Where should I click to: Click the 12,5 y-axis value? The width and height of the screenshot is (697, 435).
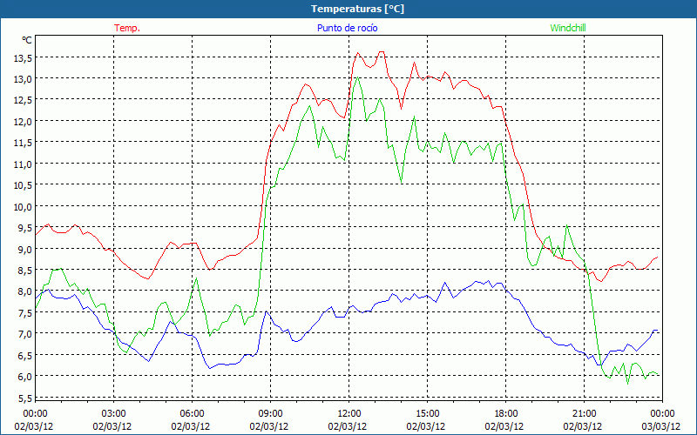[21, 100]
